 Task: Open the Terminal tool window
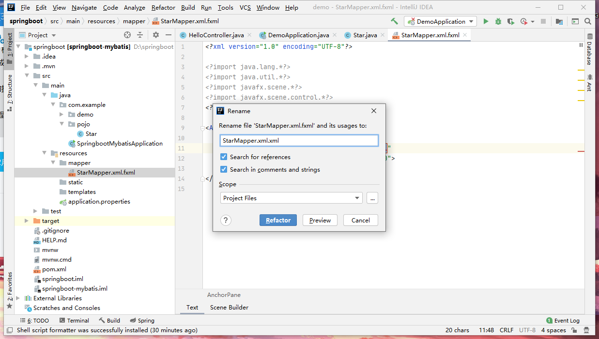pos(74,320)
